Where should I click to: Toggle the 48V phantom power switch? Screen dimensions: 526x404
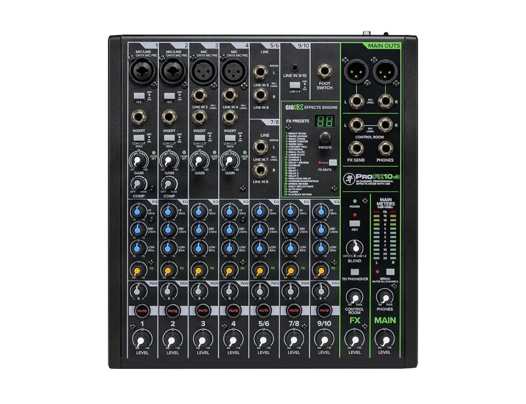click(354, 223)
